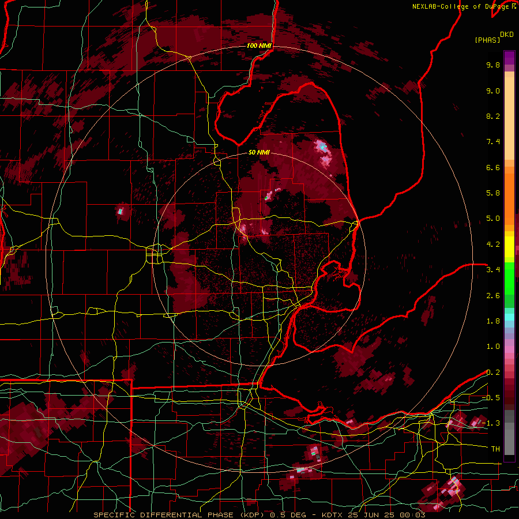The width and height of the screenshot is (519, 519).
Task: Select the 2.6 scale value
Action: point(493,296)
